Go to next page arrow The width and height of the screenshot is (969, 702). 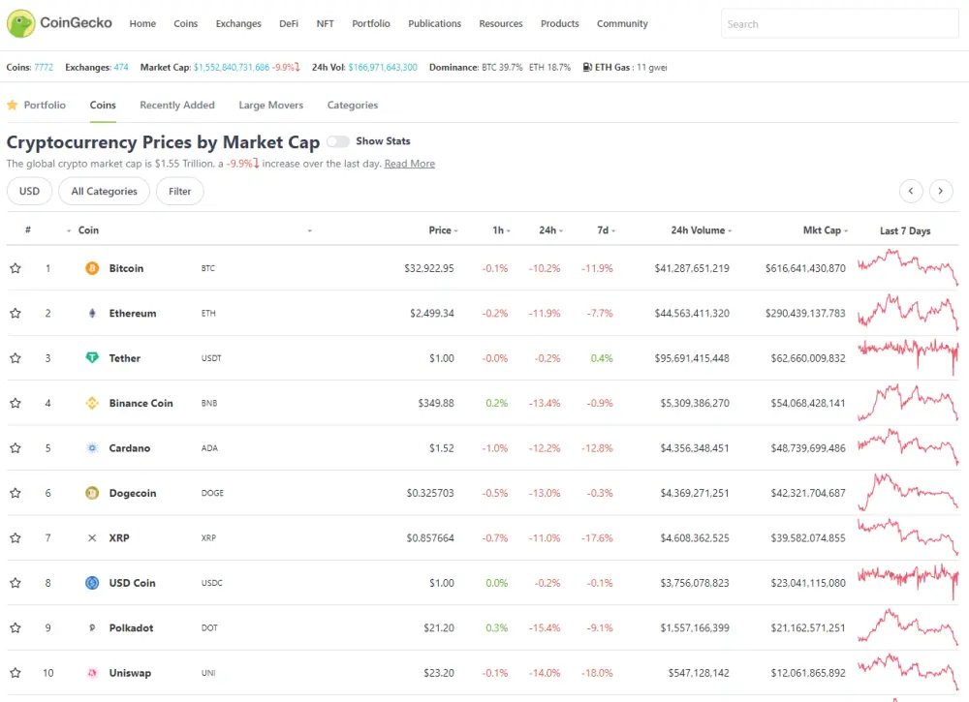(x=941, y=191)
